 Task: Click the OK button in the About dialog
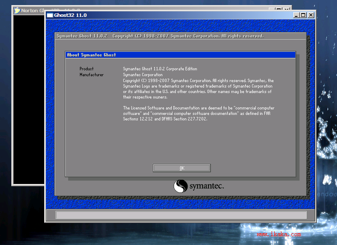pyautogui.click(x=182, y=168)
